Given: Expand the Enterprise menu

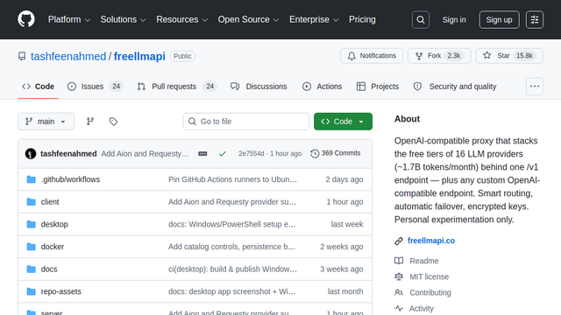Looking at the screenshot, I should [x=314, y=19].
